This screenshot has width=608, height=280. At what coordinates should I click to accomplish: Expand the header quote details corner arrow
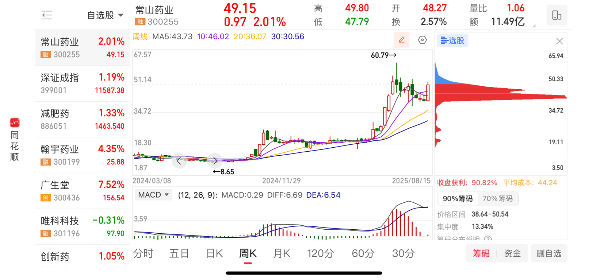pyautogui.click(x=534, y=26)
